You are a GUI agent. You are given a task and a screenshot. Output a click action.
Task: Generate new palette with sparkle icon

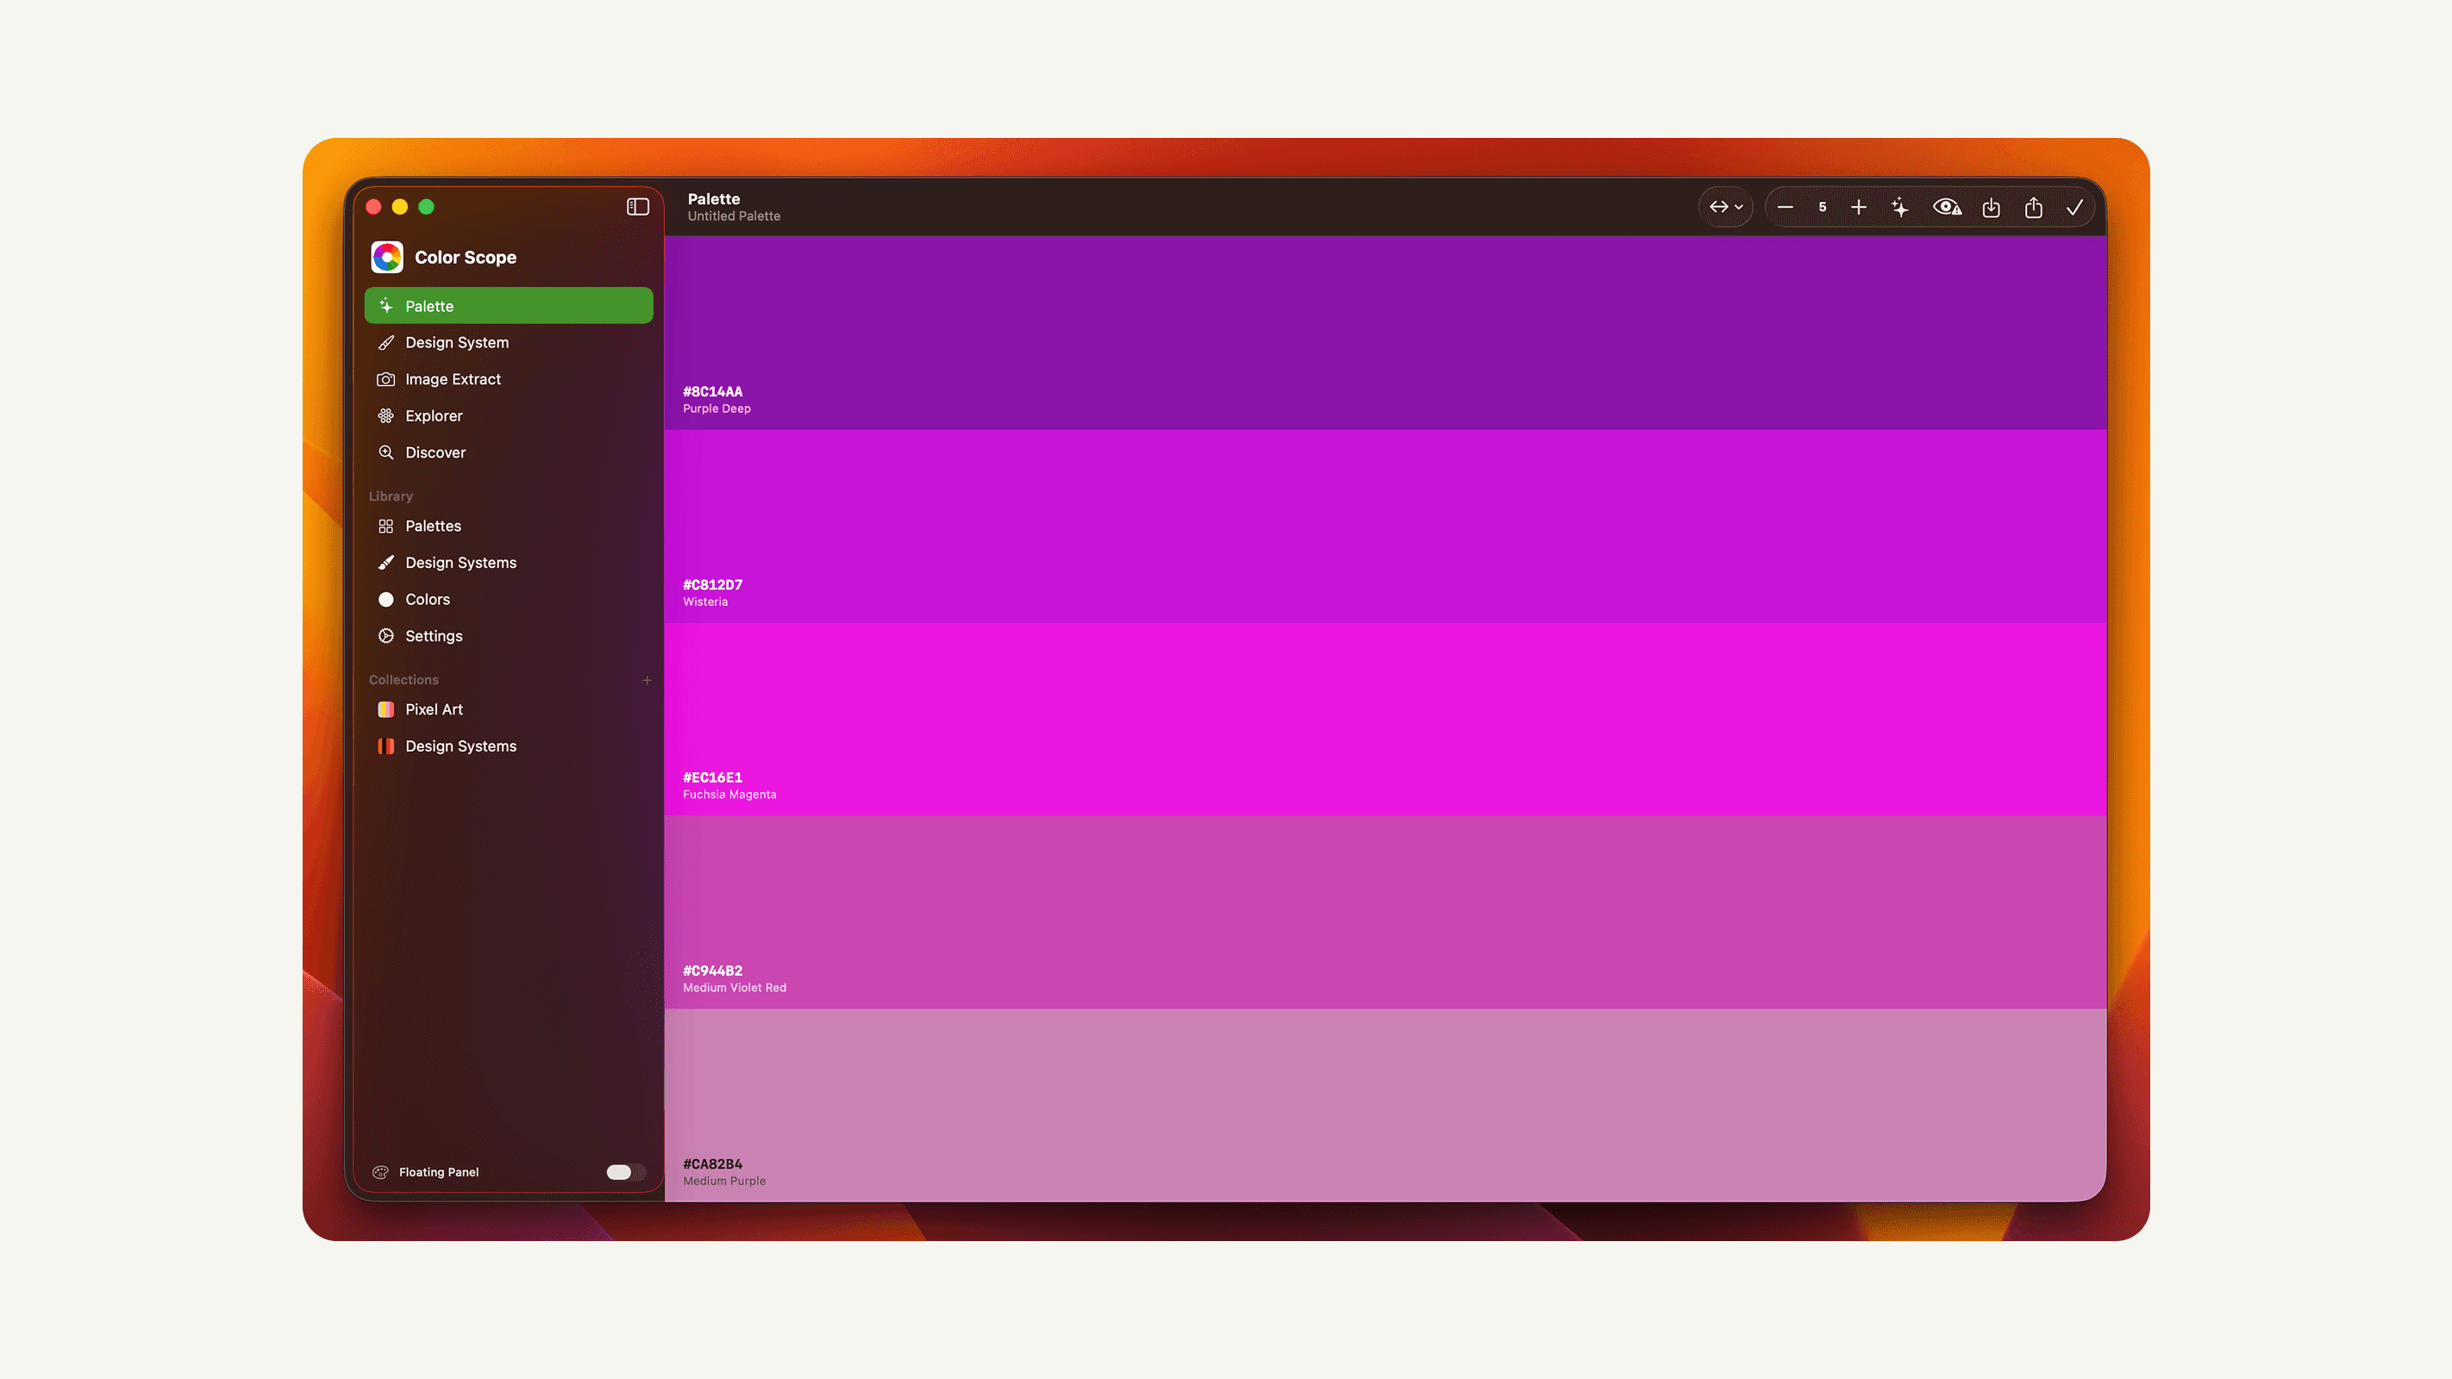[1900, 207]
